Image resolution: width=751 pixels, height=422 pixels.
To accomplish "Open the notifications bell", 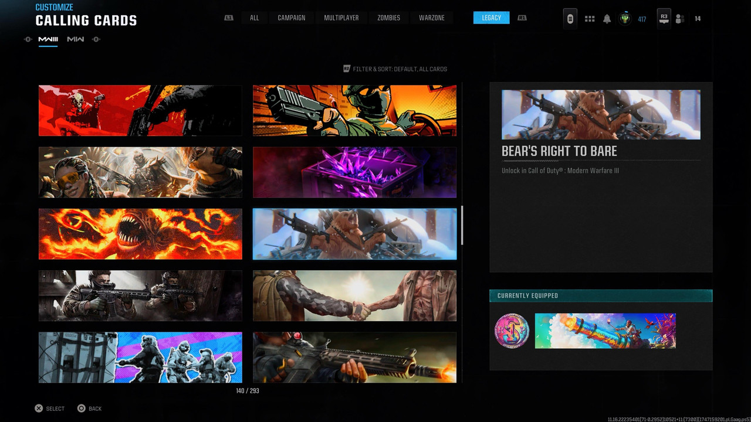I will pos(607,19).
